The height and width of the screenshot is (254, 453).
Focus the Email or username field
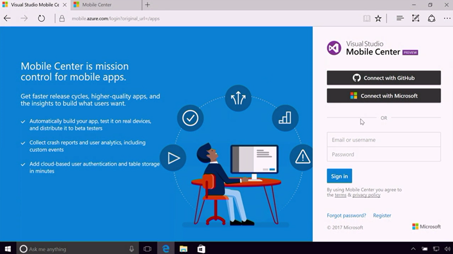pos(384,140)
